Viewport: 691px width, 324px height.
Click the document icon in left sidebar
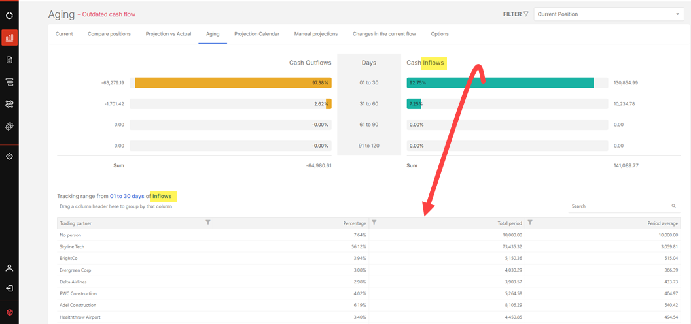click(x=9, y=60)
